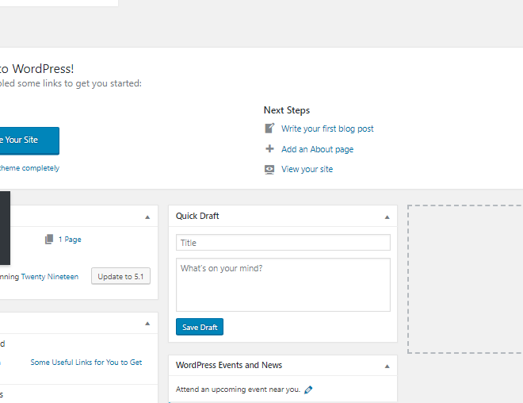Collapse the Activity panel arrow
This screenshot has height=403, width=523.
(x=147, y=324)
